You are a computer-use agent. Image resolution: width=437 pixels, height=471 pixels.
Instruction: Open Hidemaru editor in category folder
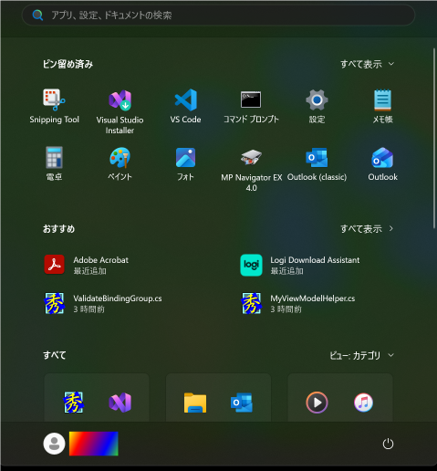click(74, 403)
